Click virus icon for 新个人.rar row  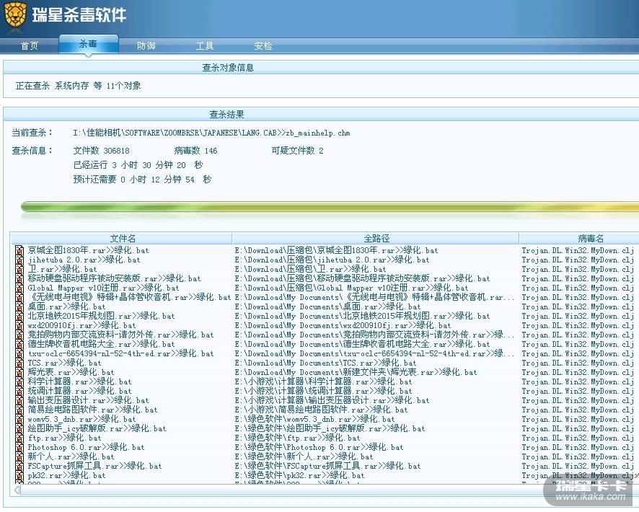(x=19, y=456)
